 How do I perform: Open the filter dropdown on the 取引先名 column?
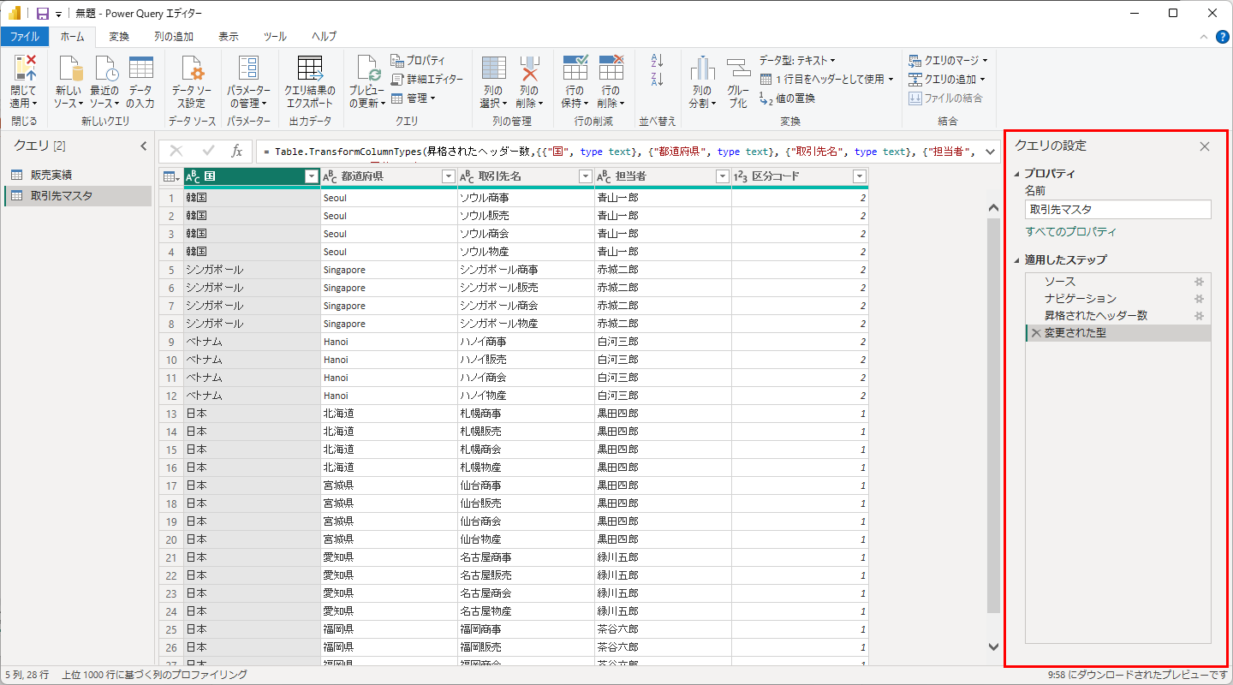(586, 176)
